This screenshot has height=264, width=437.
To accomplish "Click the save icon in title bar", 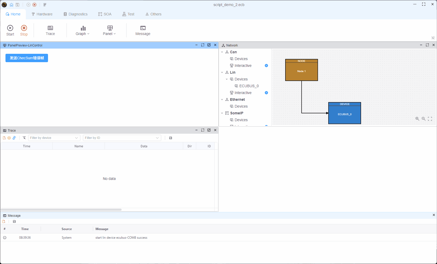I will pos(17,5).
